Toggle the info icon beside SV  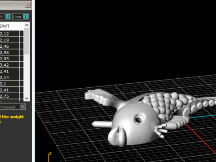coord(8,16)
